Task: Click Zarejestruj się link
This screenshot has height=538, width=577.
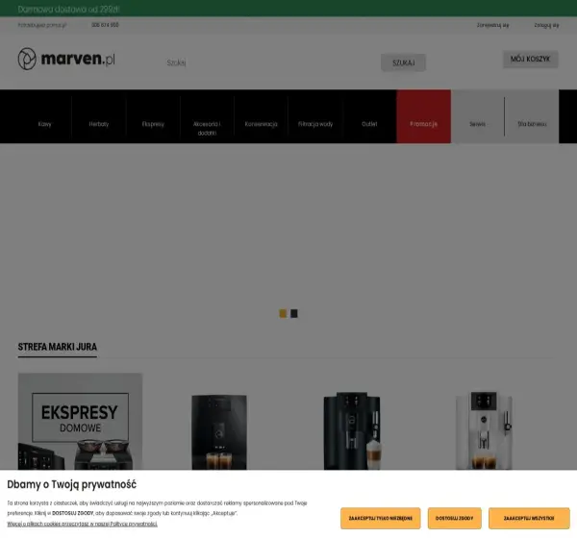Action: [x=492, y=25]
